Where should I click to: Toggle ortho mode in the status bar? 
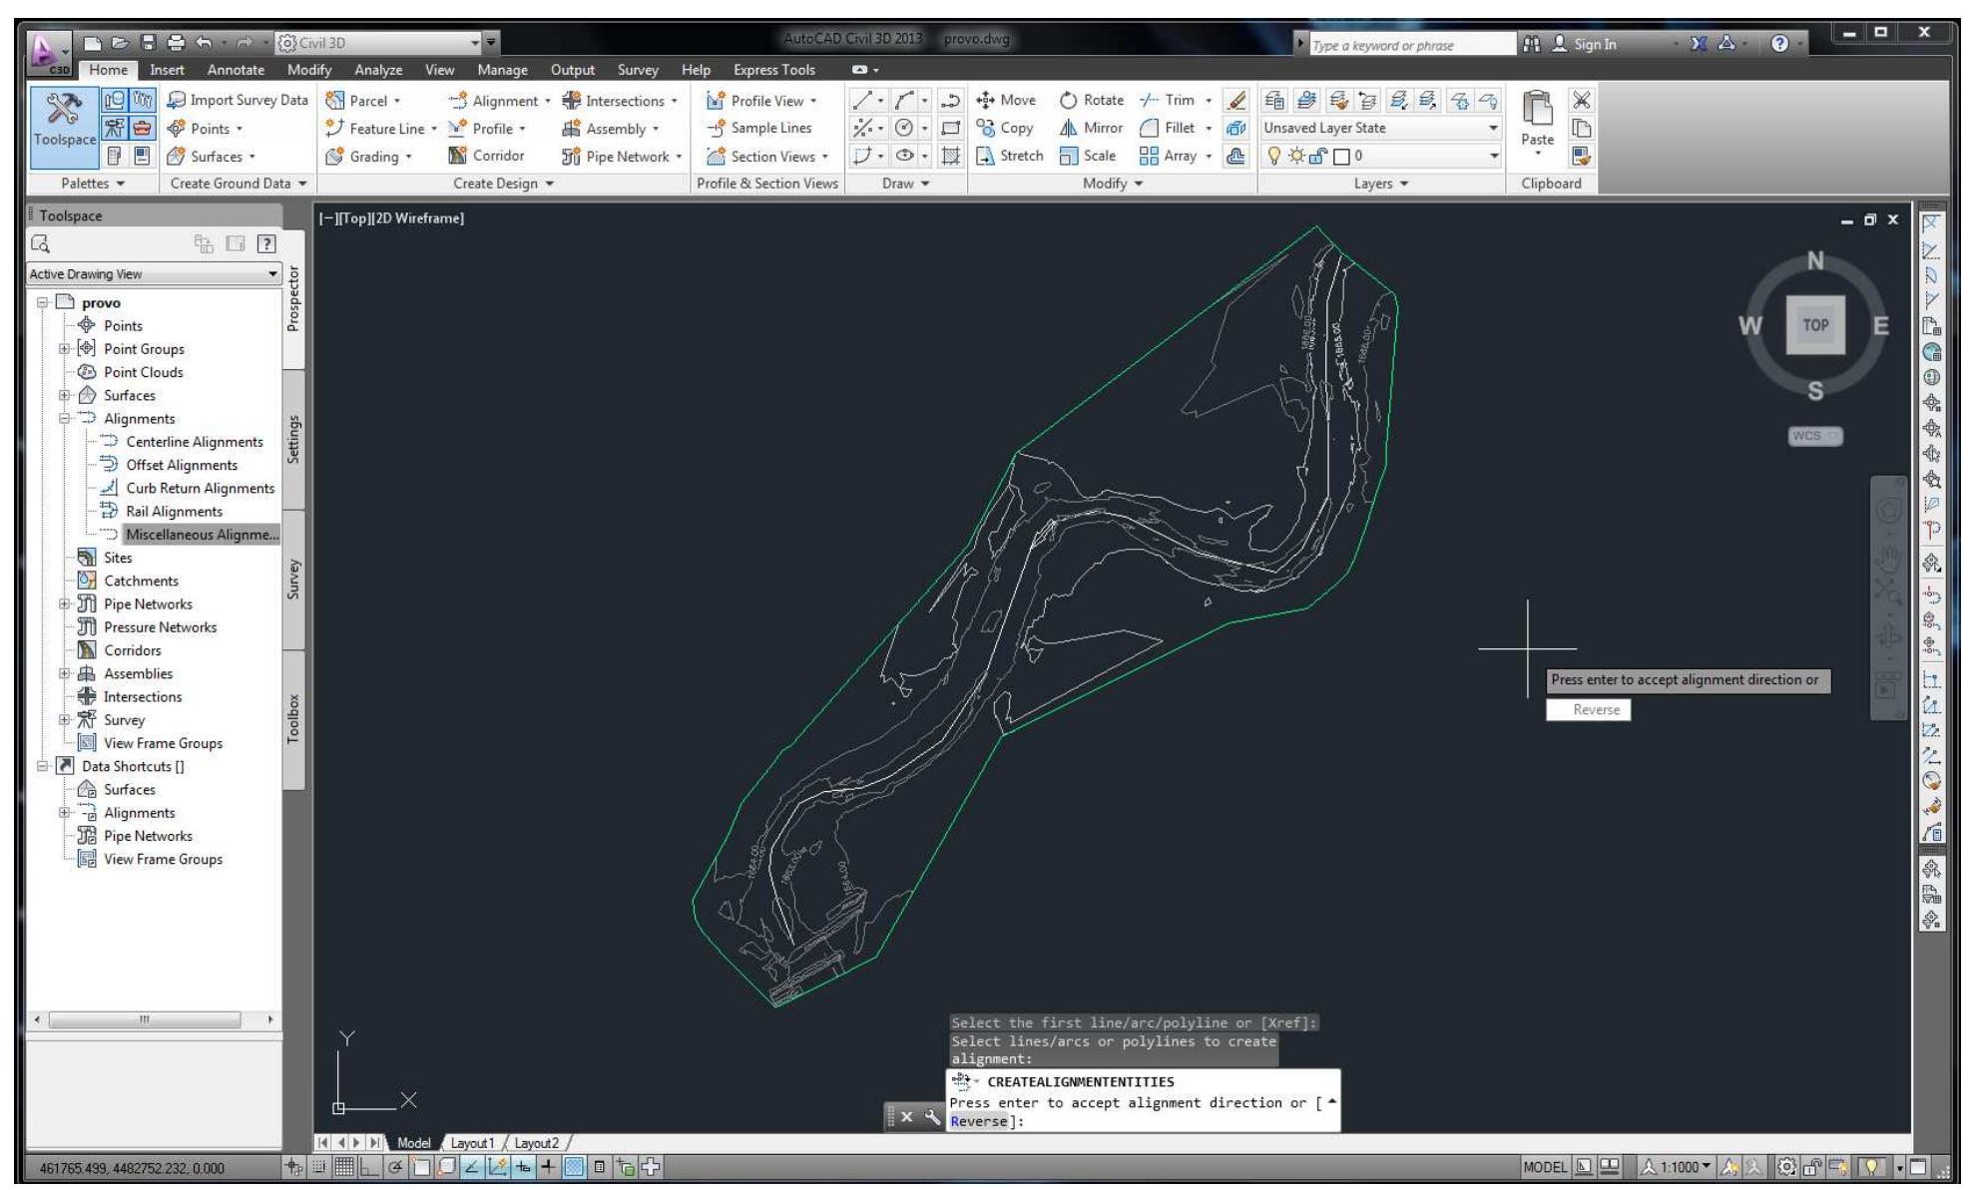tap(368, 1167)
